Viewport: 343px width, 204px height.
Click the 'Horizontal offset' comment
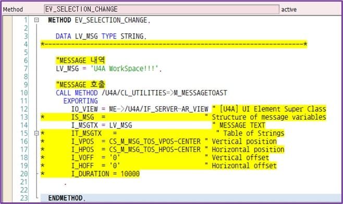click(x=244, y=165)
